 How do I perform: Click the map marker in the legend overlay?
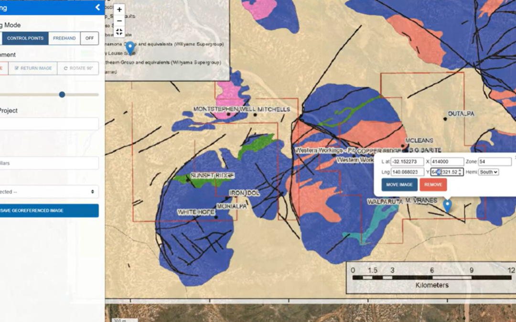coord(130,49)
